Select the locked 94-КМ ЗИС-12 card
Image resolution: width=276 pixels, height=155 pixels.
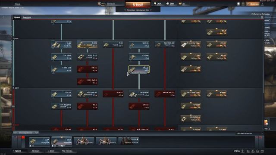coord(165,94)
